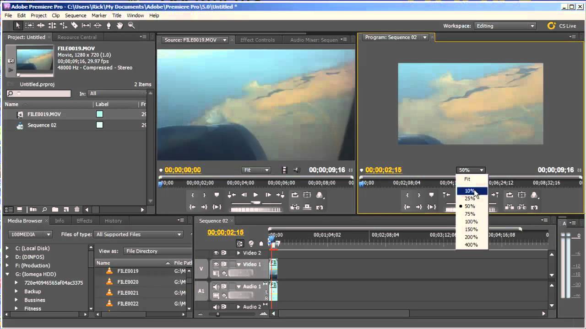Select the Zoom magnifier tool
The width and height of the screenshot is (586, 329).
click(131, 26)
